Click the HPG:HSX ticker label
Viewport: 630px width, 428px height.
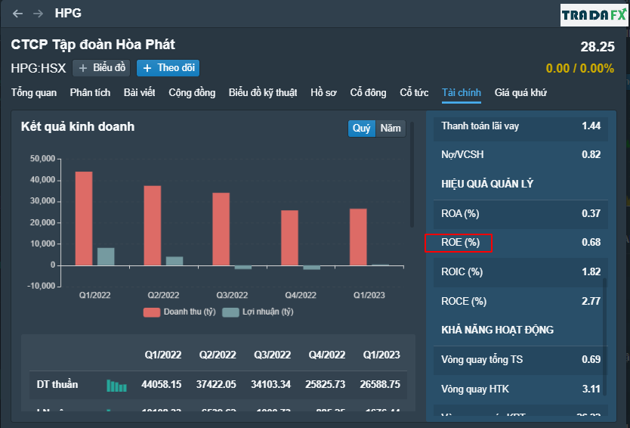pos(39,68)
